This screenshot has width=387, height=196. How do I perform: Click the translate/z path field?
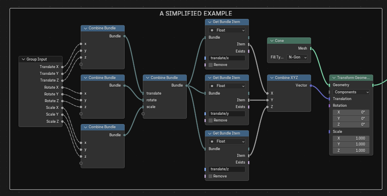[227, 169]
